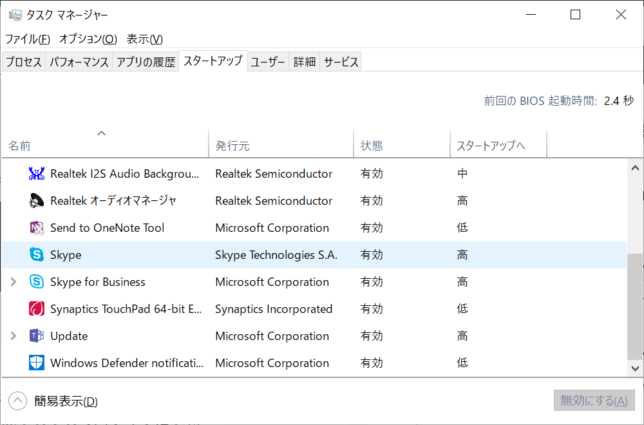The image size is (644, 425).
Task: Click the Realtek audio manager speaker icon
Action: [37, 201]
